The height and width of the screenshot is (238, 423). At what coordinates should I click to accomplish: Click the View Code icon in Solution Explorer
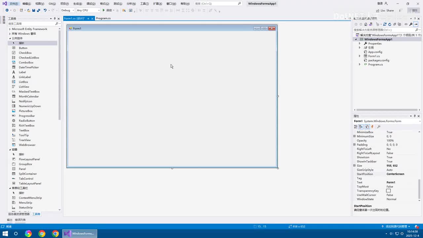406,24
